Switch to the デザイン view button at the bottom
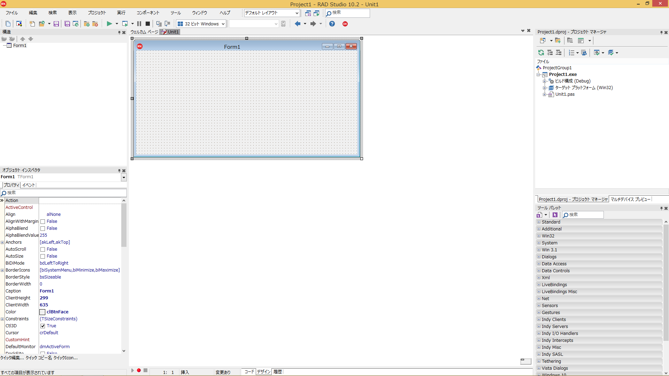Image resolution: width=669 pixels, height=376 pixels. tap(263, 371)
